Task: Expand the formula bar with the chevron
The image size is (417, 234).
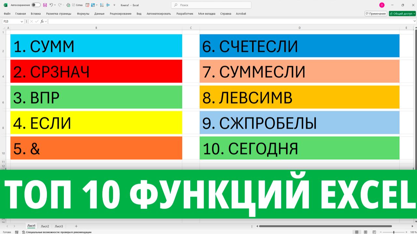Action: pos(414,21)
